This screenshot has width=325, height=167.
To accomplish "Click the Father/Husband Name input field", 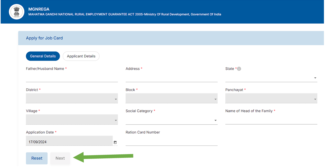I will (72, 78).
